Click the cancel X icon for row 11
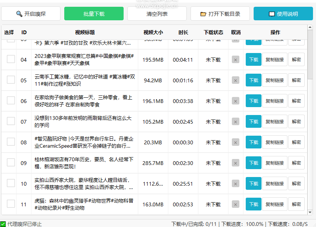 pyautogui.click(x=236, y=204)
